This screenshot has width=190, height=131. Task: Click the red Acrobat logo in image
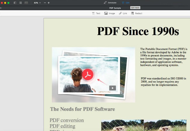88,75
